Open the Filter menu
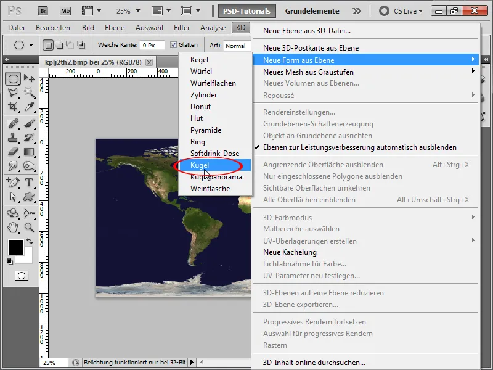Image resolution: width=493 pixels, height=370 pixels. tap(182, 28)
